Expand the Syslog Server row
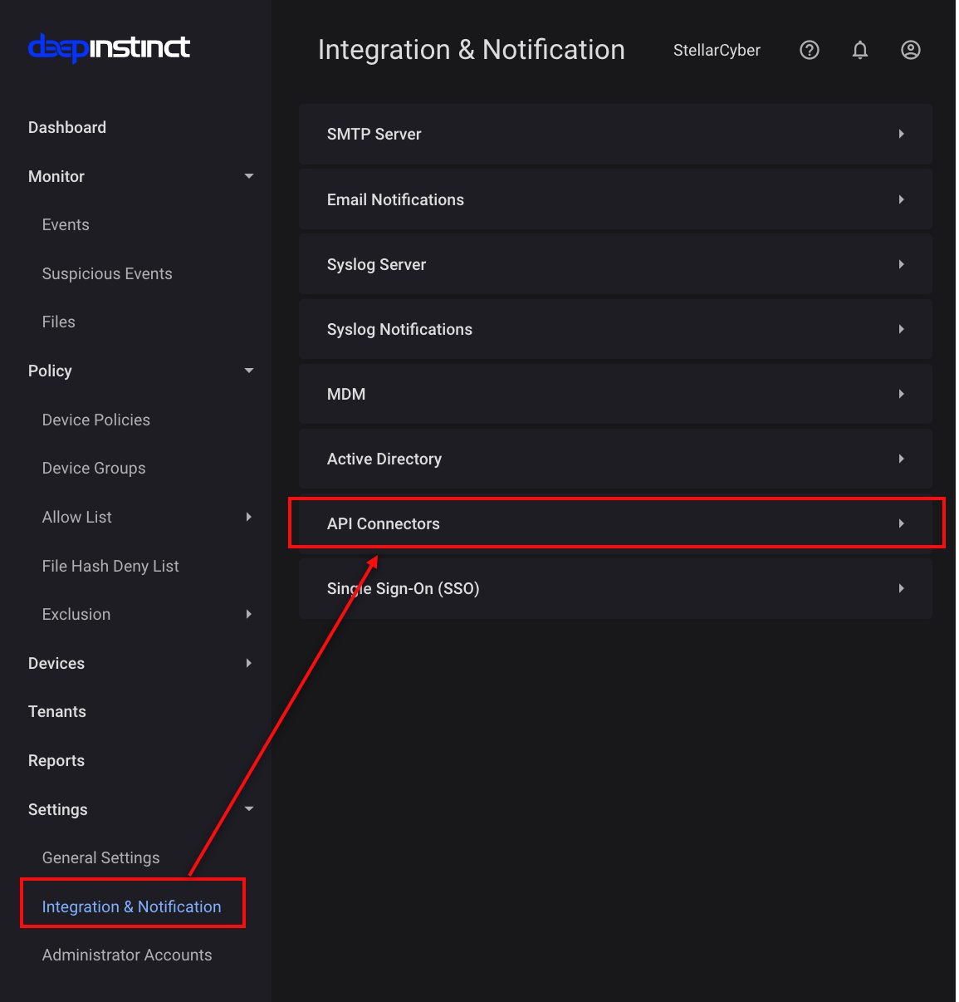This screenshot has width=959, height=1002. point(614,264)
